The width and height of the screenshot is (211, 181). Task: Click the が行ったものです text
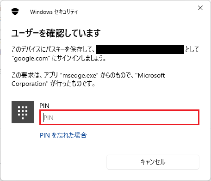(x=73, y=84)
